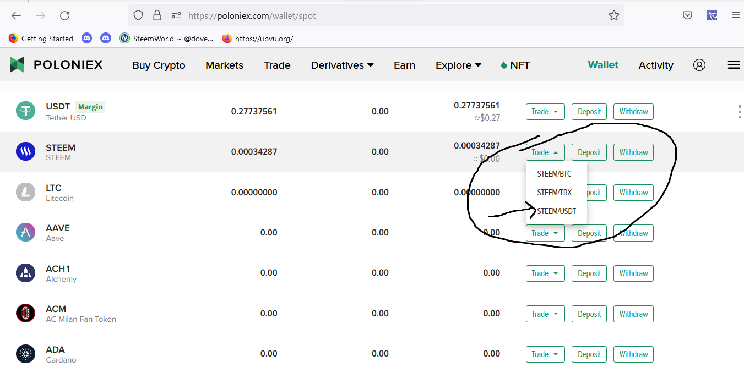The image size is (744, 367).
Task: Select the Wallet tab
Action: (x=603, y=65)
